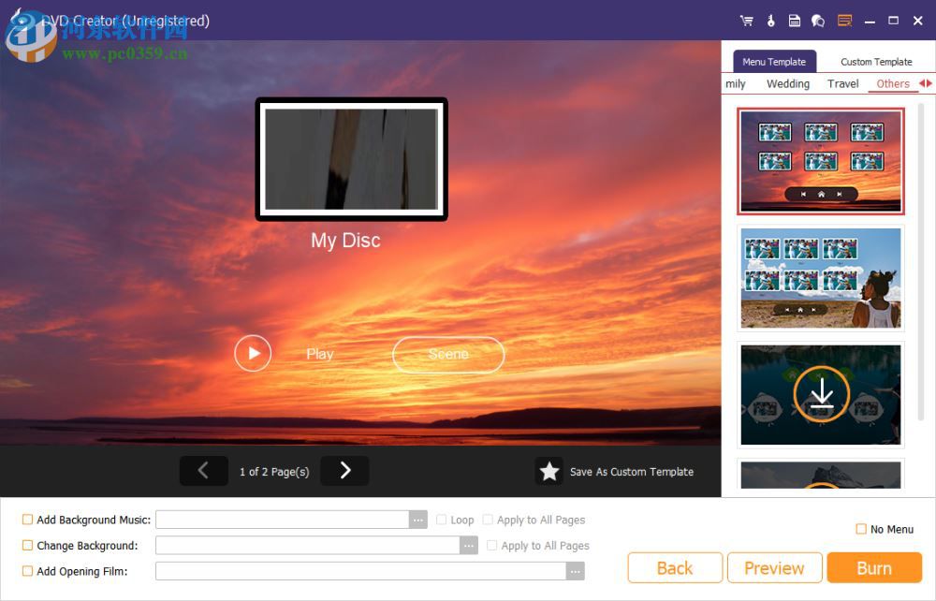Select the beach template thumbnail

[x=821, y=278]
